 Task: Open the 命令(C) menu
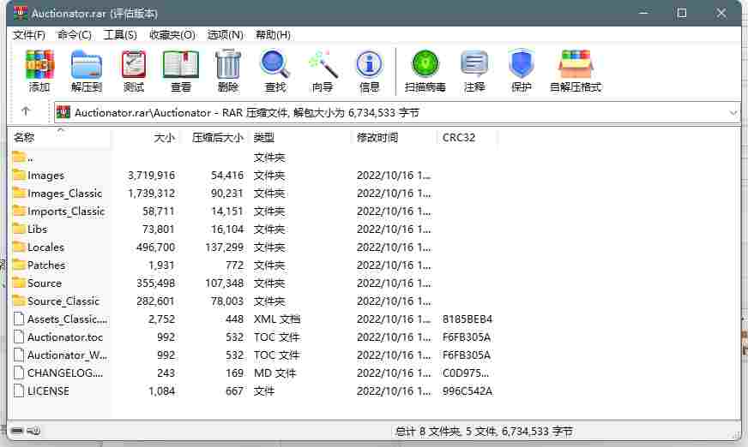75,35
